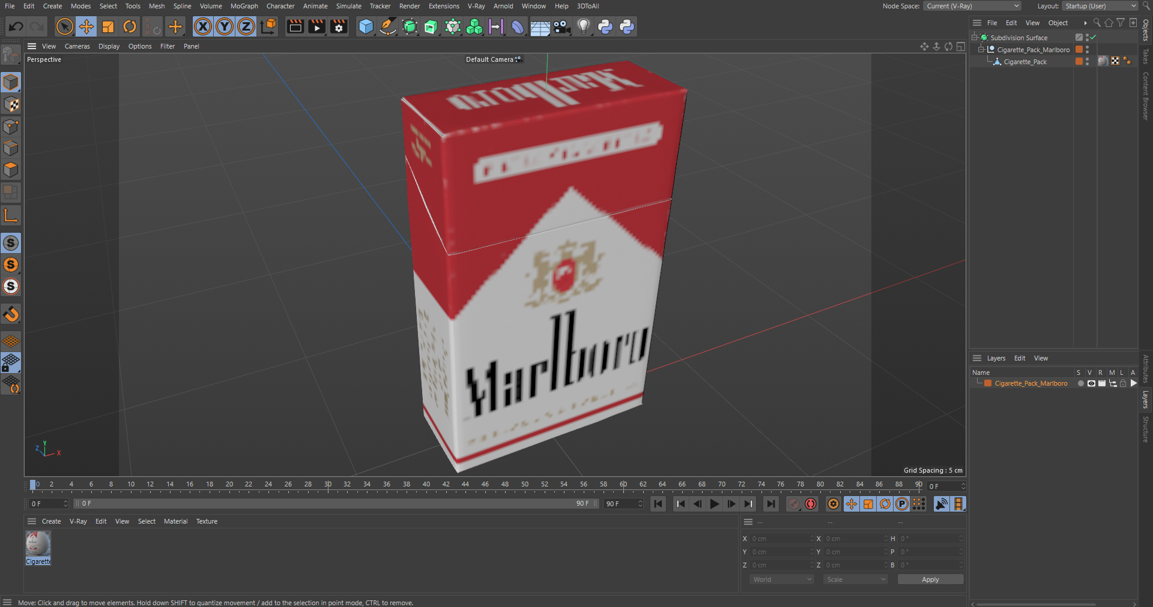Toggle lock icon on Cigarette_Pack_Marlboro layer

(1123, 383)
